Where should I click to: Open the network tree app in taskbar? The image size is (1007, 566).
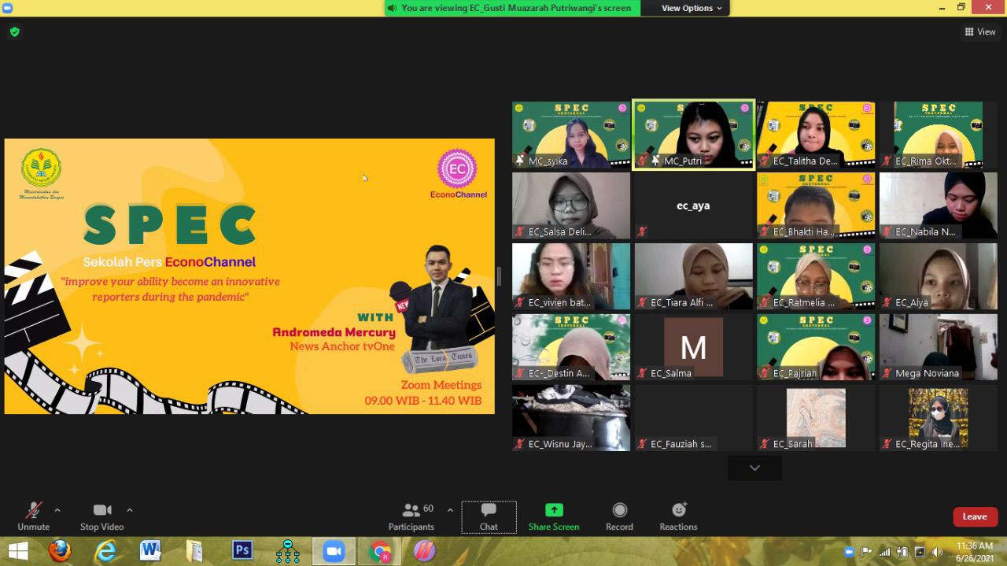[288, 551]
